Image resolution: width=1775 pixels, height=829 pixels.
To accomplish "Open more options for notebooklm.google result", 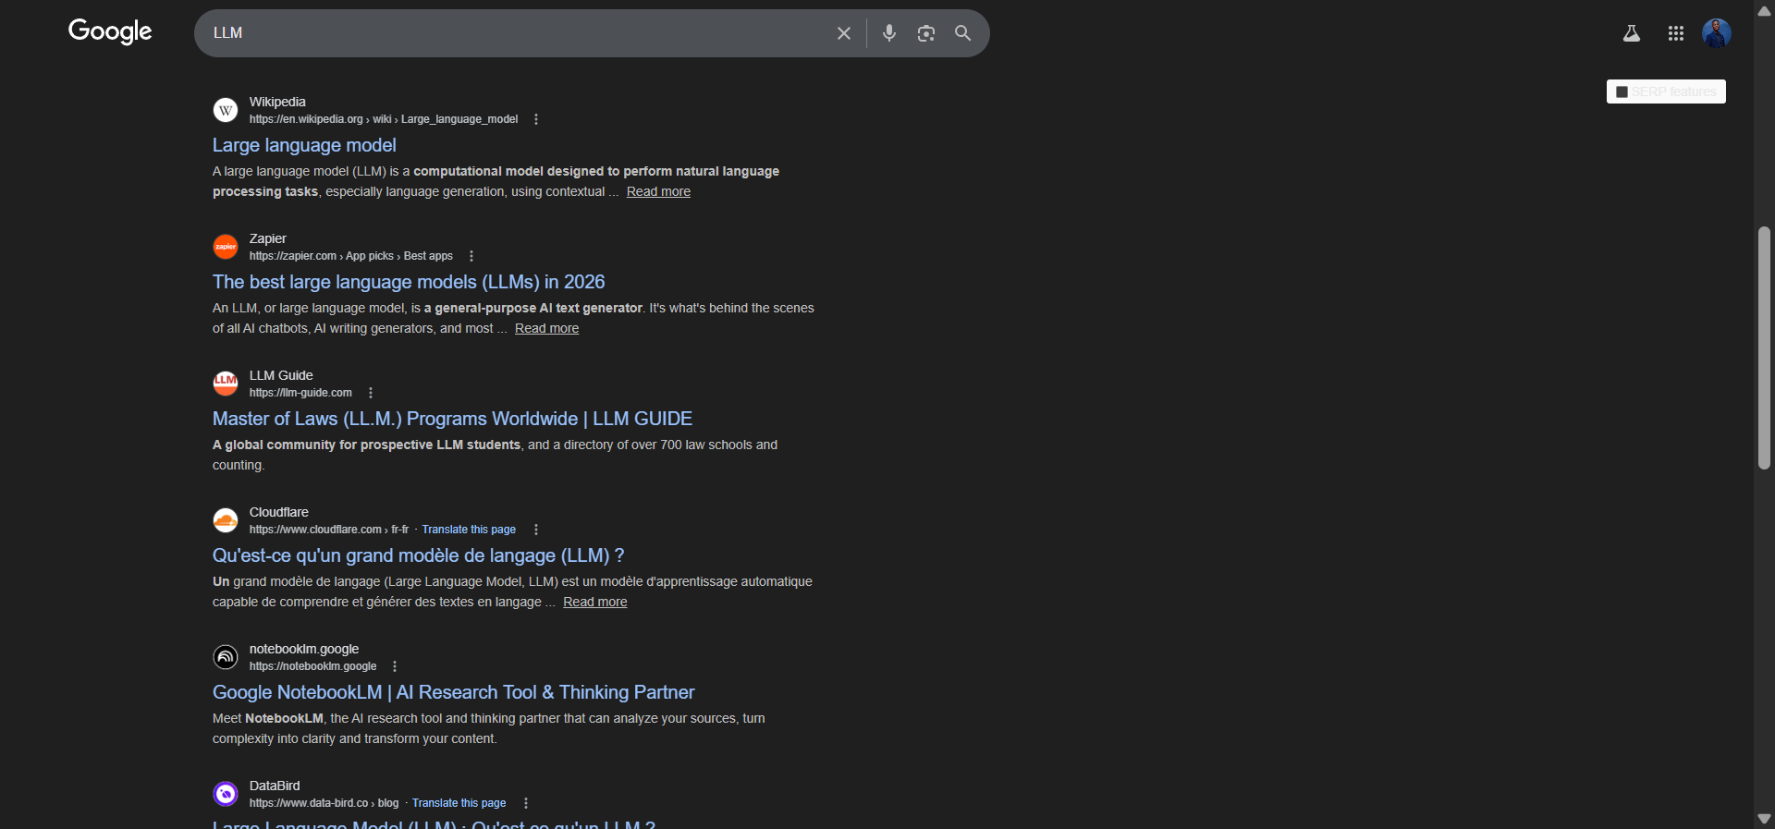I will (x=395, y=666).
